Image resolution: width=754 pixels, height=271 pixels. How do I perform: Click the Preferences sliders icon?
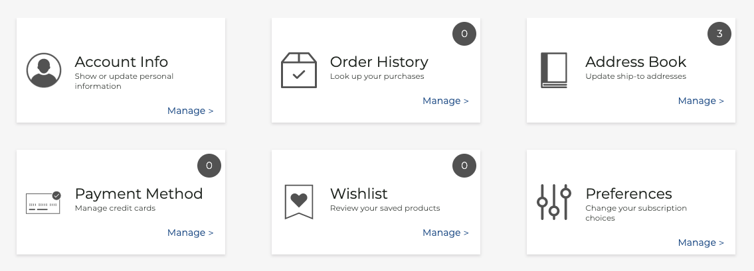pyautogui.click(x=554, y=202)
